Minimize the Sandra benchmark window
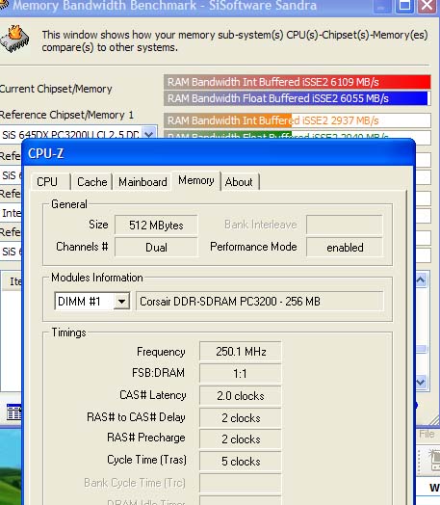 pyautogui.click(x=382, y=6)
